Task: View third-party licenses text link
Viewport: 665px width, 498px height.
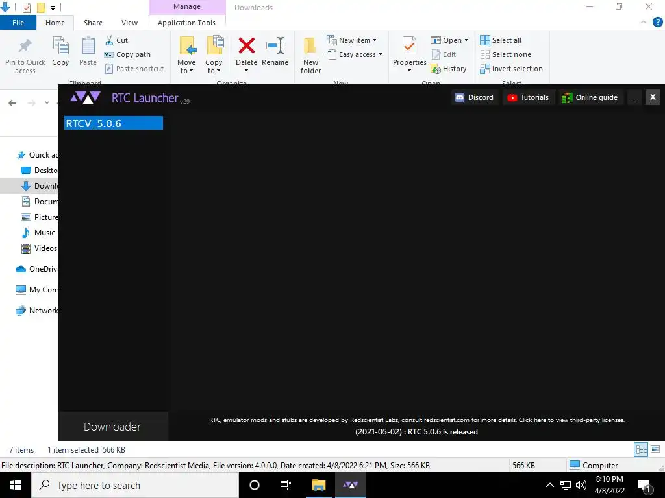Action: point(571,420)
